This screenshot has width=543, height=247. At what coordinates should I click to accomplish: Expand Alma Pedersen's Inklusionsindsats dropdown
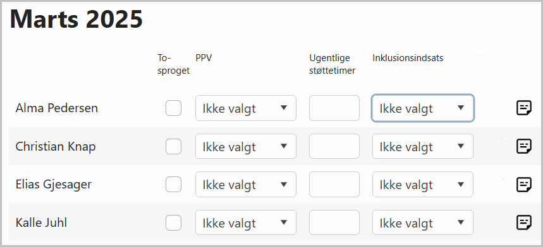pos(423,108)
